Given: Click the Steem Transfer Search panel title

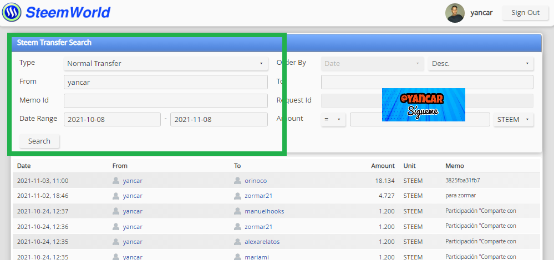Looking at the screenshot, I should [54, 42].
